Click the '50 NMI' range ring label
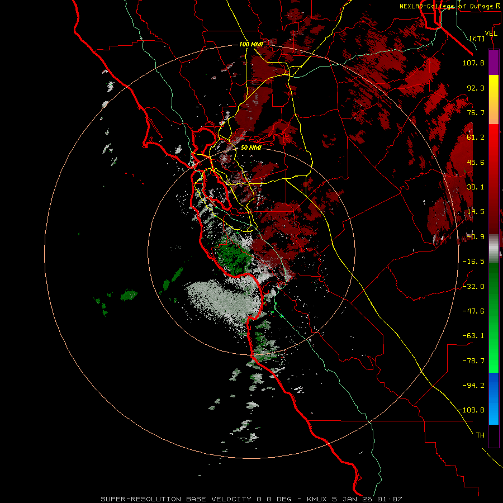503x503 pixels. coord(251,148)
